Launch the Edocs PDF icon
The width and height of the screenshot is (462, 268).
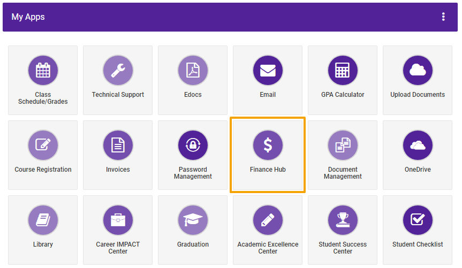tap(193, 71)
